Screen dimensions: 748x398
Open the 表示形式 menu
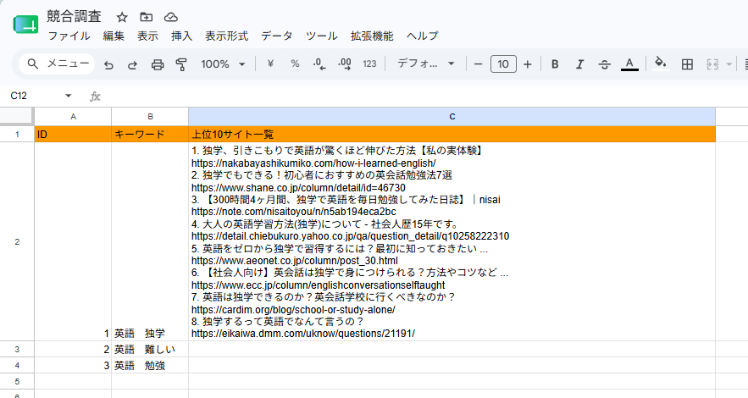[x=226, y=36]
